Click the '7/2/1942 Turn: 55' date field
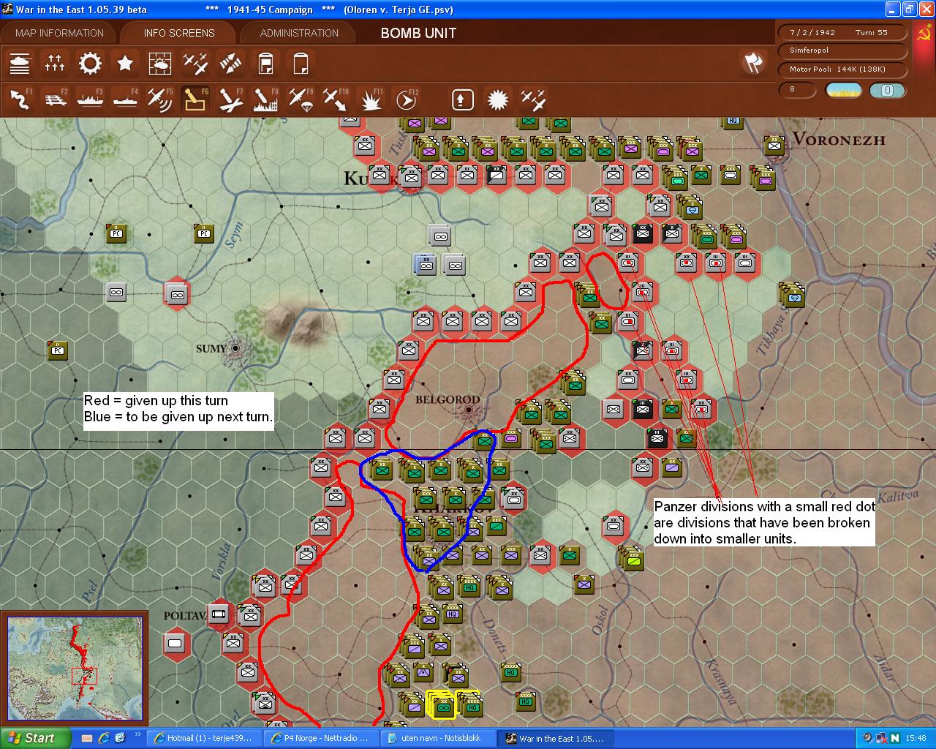 click(842, 33)
